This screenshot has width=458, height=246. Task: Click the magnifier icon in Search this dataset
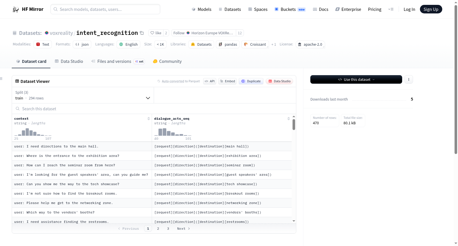[18, 109]
